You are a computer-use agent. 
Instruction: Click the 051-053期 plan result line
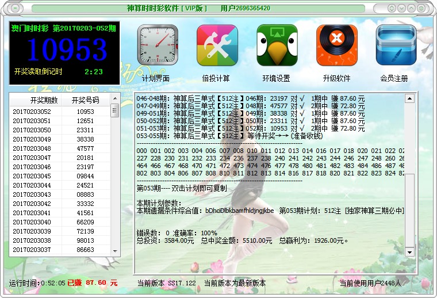click(x=251, y=128)
